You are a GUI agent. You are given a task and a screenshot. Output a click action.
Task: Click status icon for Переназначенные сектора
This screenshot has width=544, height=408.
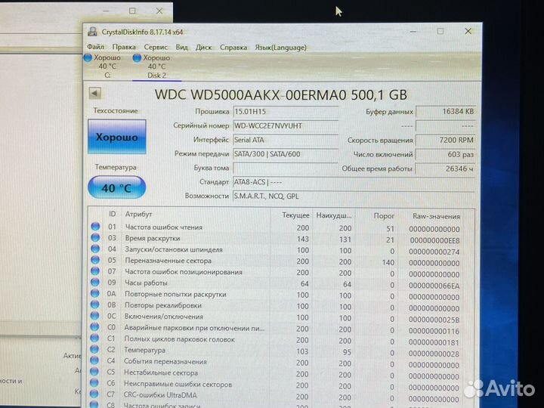[x=95, y=260]
